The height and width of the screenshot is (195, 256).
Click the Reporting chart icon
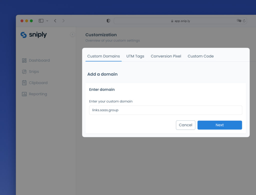point(24,94)
